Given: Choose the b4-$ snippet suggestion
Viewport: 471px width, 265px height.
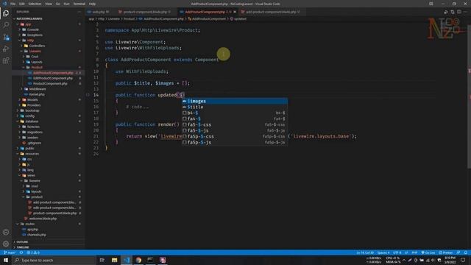Looking at the screenshot, I should tap(235, 113).
